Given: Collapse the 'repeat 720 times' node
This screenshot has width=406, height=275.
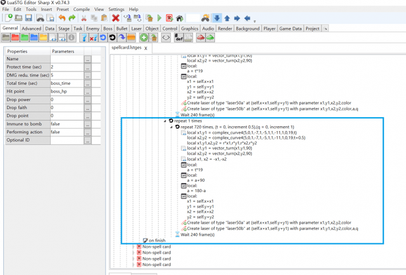Looking at the screenshot, I should (171, 126).
